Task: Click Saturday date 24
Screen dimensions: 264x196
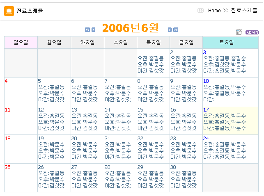Action: coord(206,139)
